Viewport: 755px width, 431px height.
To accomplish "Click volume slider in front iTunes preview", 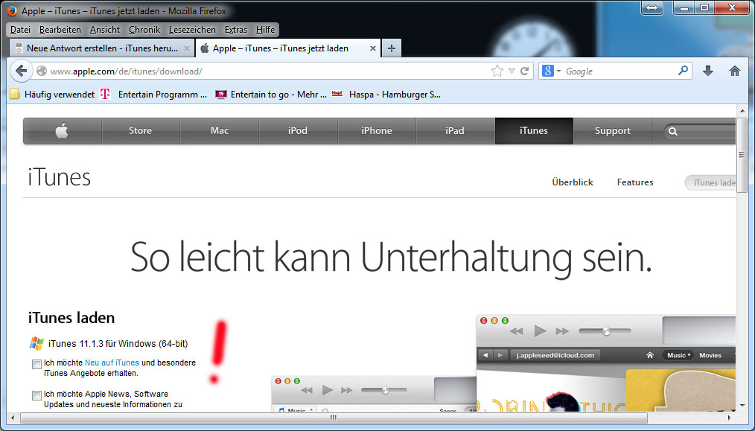I will click(605, 331).
